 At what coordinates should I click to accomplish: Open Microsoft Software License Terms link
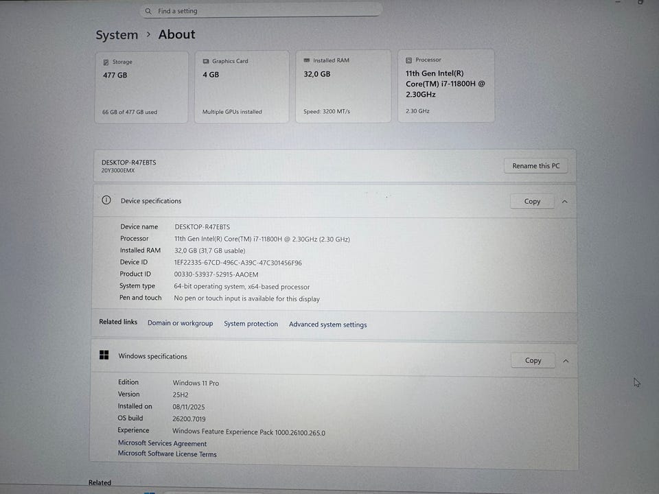click(167, 454)
